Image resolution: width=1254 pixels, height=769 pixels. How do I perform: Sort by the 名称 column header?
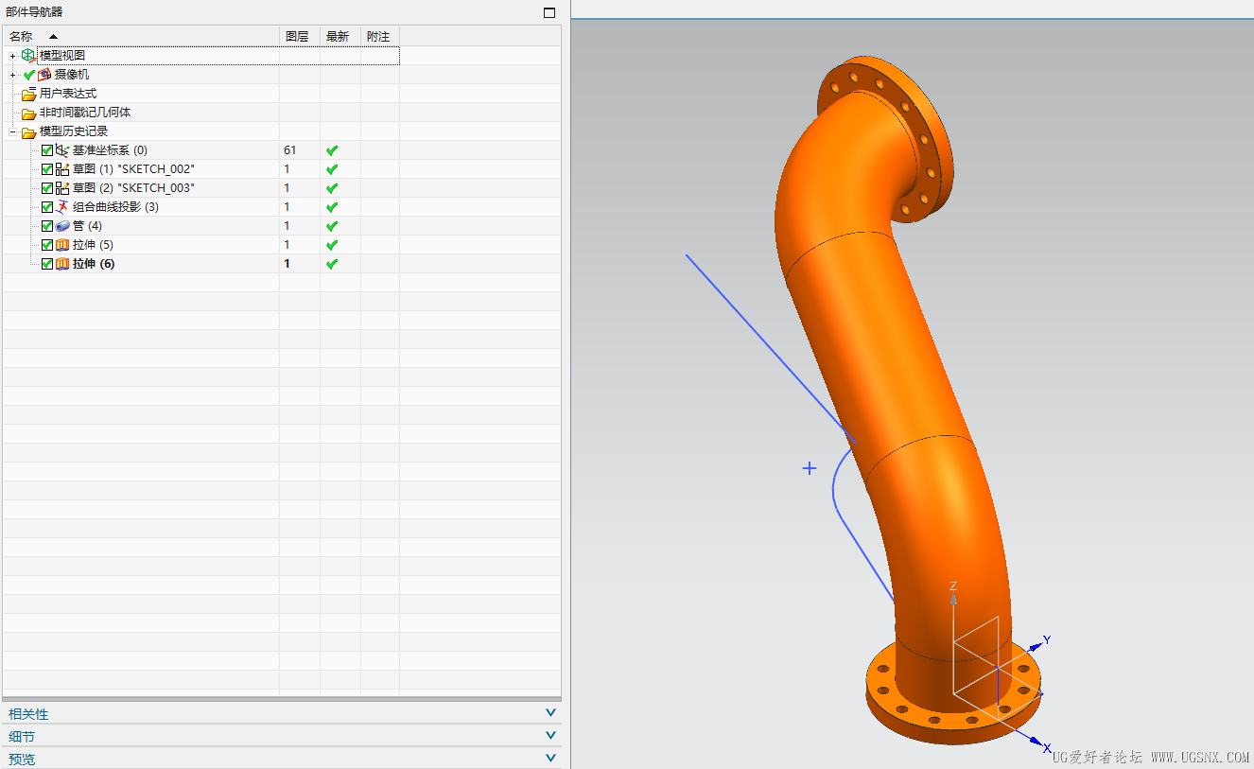point(141,36)
